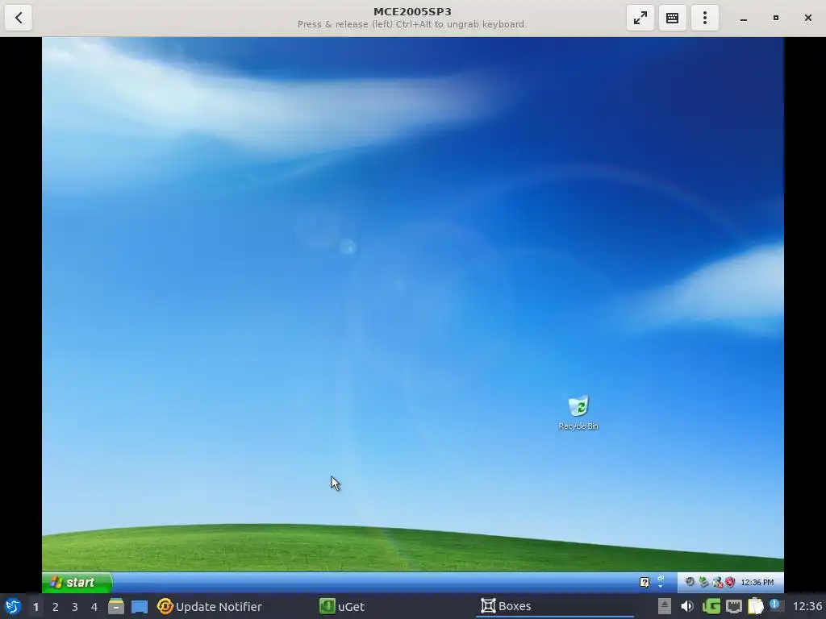Open the keyboard shortcuts sender

click(672, 18)
